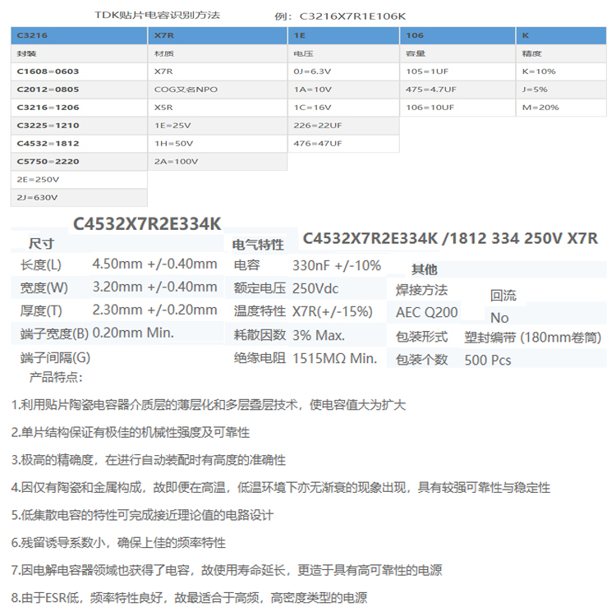Select table cell 'C4532=1812'

point(79,144)
